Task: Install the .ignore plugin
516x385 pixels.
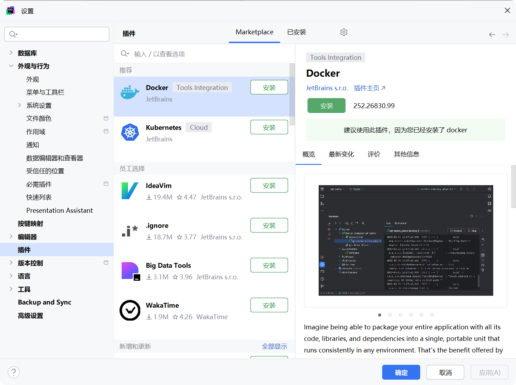Action: (x=269, y=225)
